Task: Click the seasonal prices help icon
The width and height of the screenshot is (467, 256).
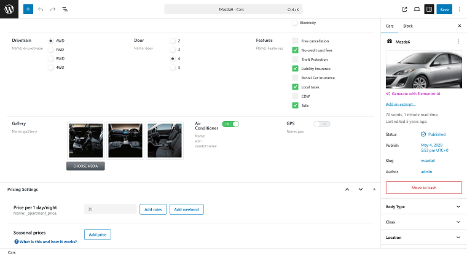Action: 17,242
